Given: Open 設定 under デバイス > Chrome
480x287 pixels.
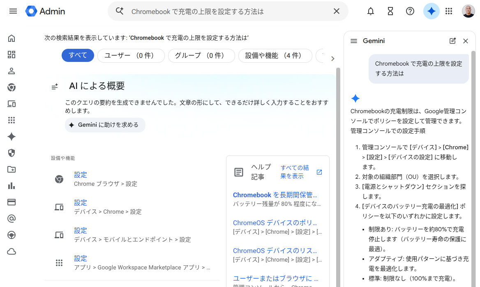Looking at the screenshot, I should click(x=81, y=203).
